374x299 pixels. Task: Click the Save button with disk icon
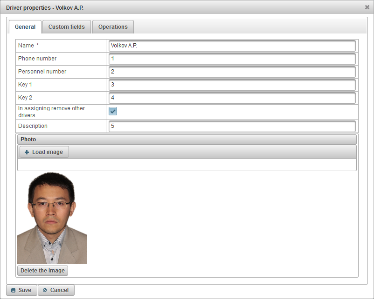(x=21, y=290)
